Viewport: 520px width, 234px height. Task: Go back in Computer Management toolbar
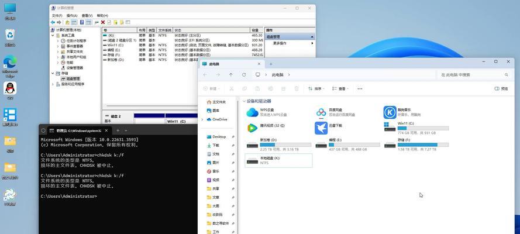pos(53,22)
